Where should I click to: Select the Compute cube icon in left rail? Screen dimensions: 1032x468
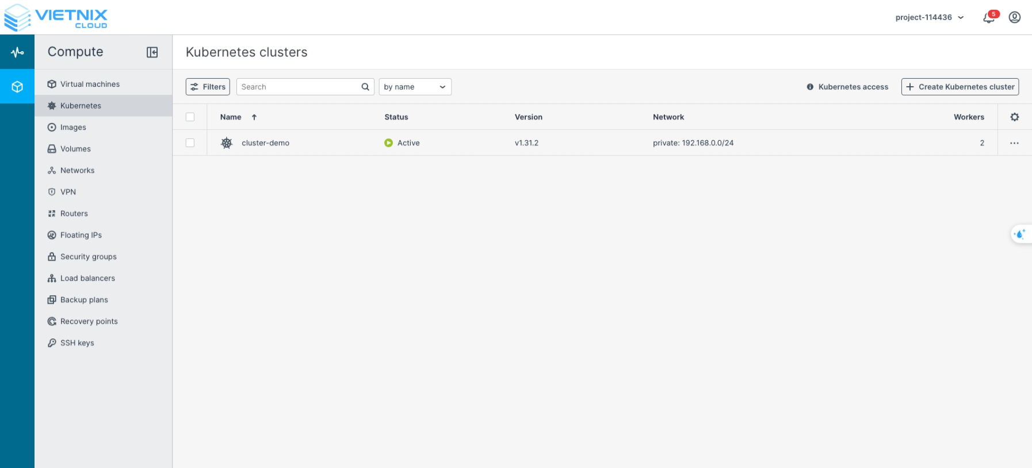point(17,87)
